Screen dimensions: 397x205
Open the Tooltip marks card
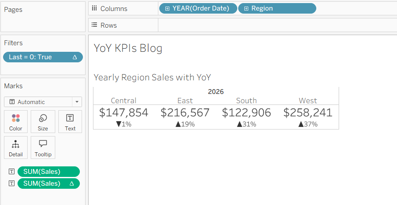(x=43, y=147)
